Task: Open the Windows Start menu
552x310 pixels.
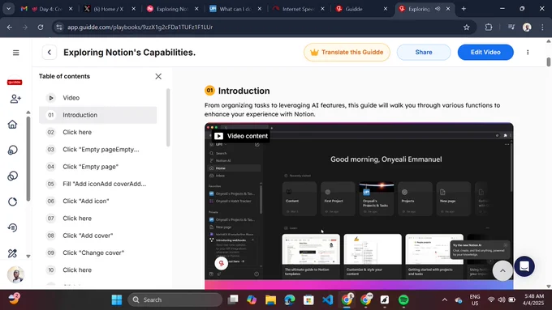Action: pos(117,299)
